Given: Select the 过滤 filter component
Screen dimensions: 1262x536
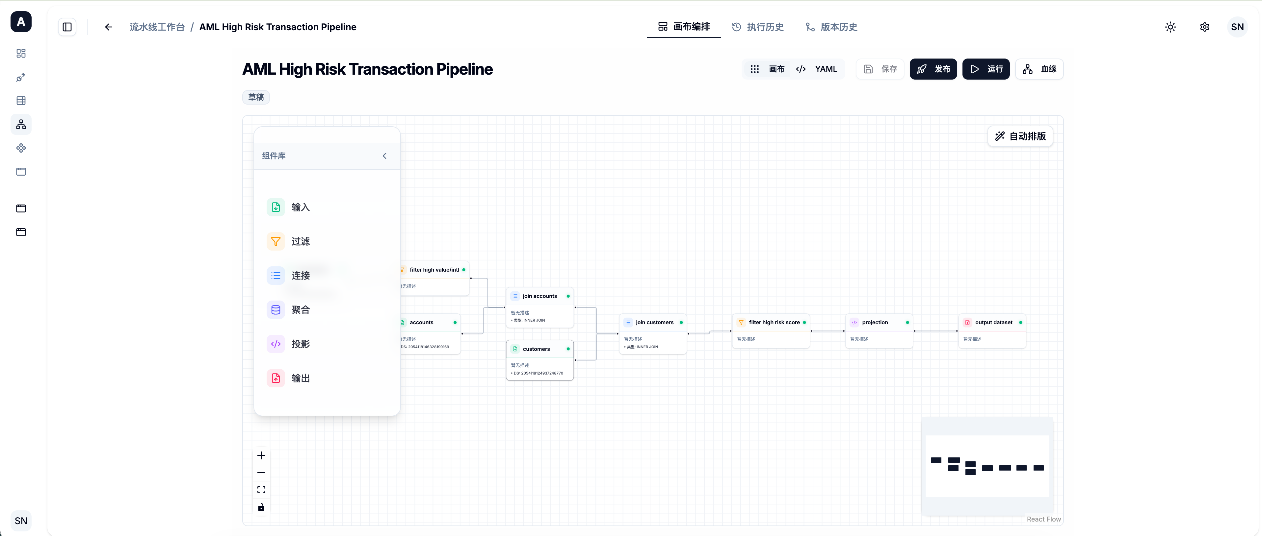Looking at the screenshot, I should click(327, 241).
